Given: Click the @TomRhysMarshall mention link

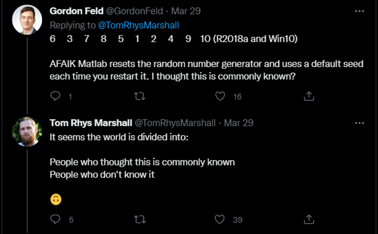Looking at the screenshot, I should (138, 25).
